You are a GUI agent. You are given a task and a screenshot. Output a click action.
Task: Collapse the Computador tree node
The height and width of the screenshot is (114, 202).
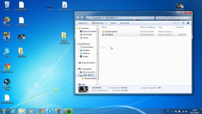coord(77,69)
